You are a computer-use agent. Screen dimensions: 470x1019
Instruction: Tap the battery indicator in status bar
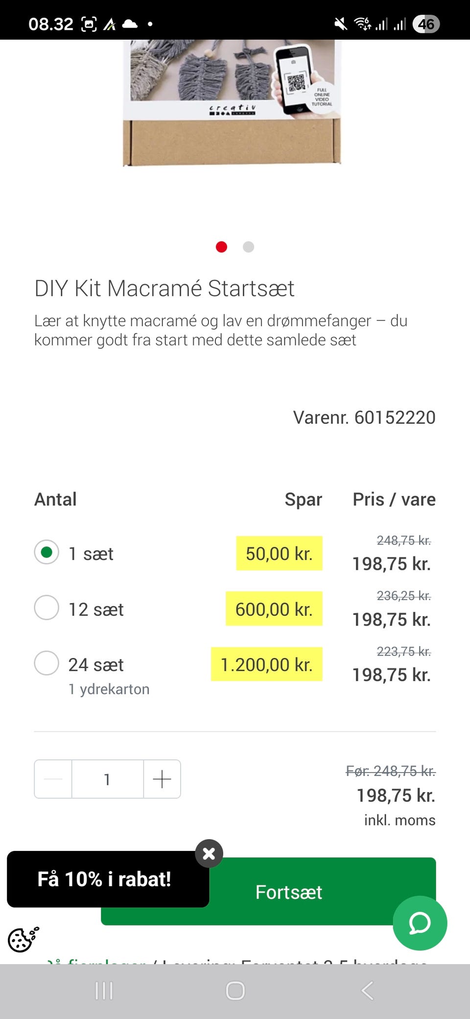point(426,24)
